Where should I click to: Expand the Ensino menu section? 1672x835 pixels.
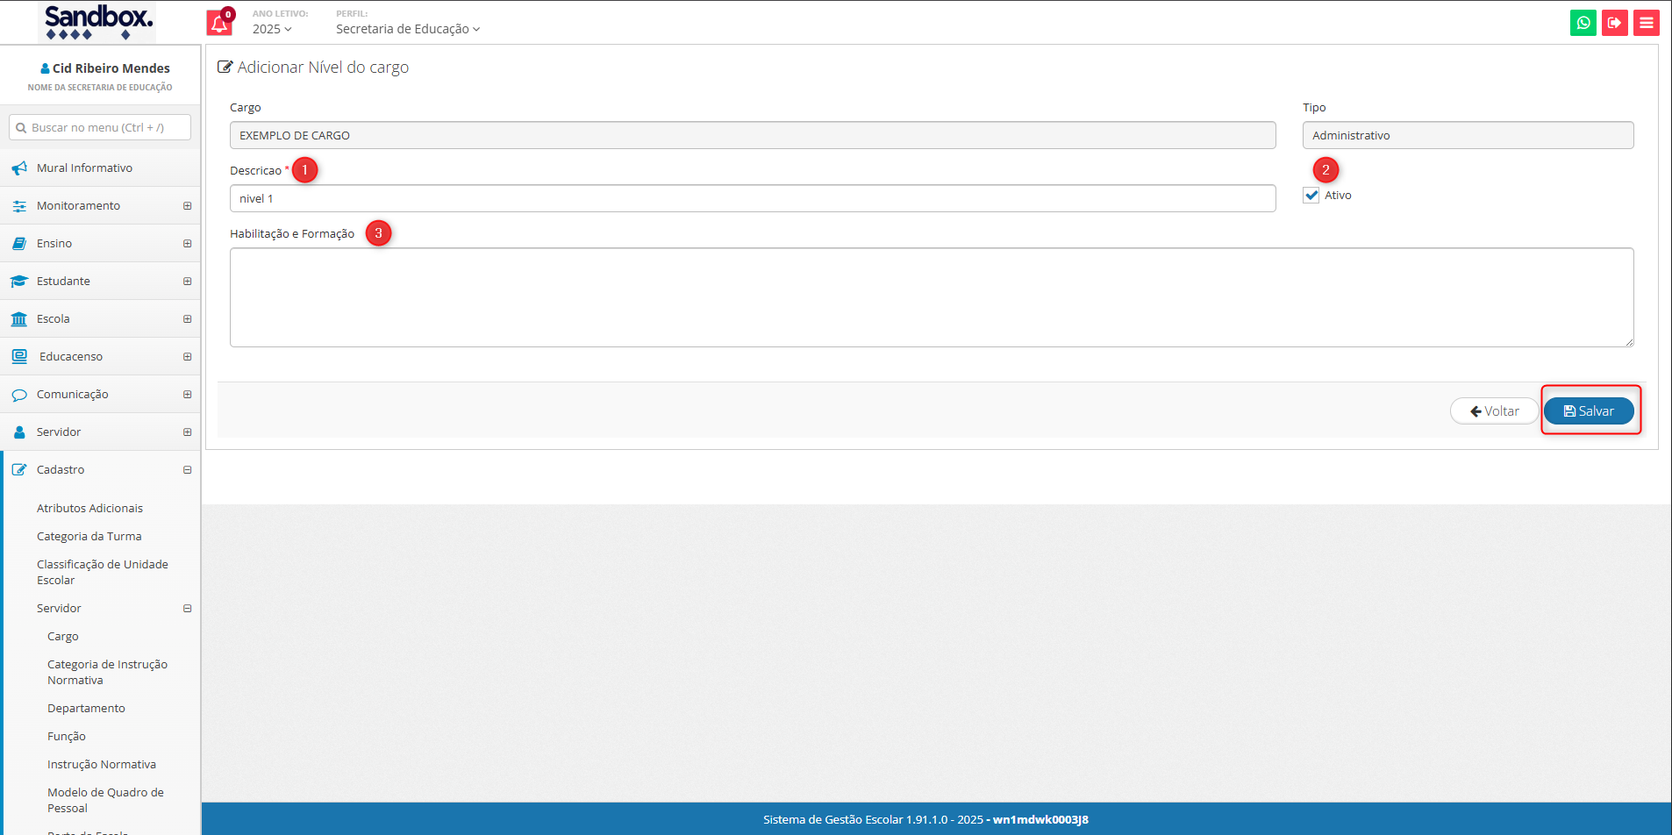(187, 244)
